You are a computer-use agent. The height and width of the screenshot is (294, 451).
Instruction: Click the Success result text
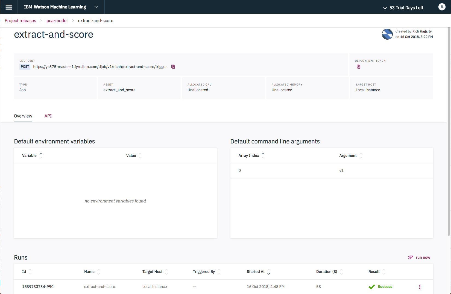[x=385, y=287]
